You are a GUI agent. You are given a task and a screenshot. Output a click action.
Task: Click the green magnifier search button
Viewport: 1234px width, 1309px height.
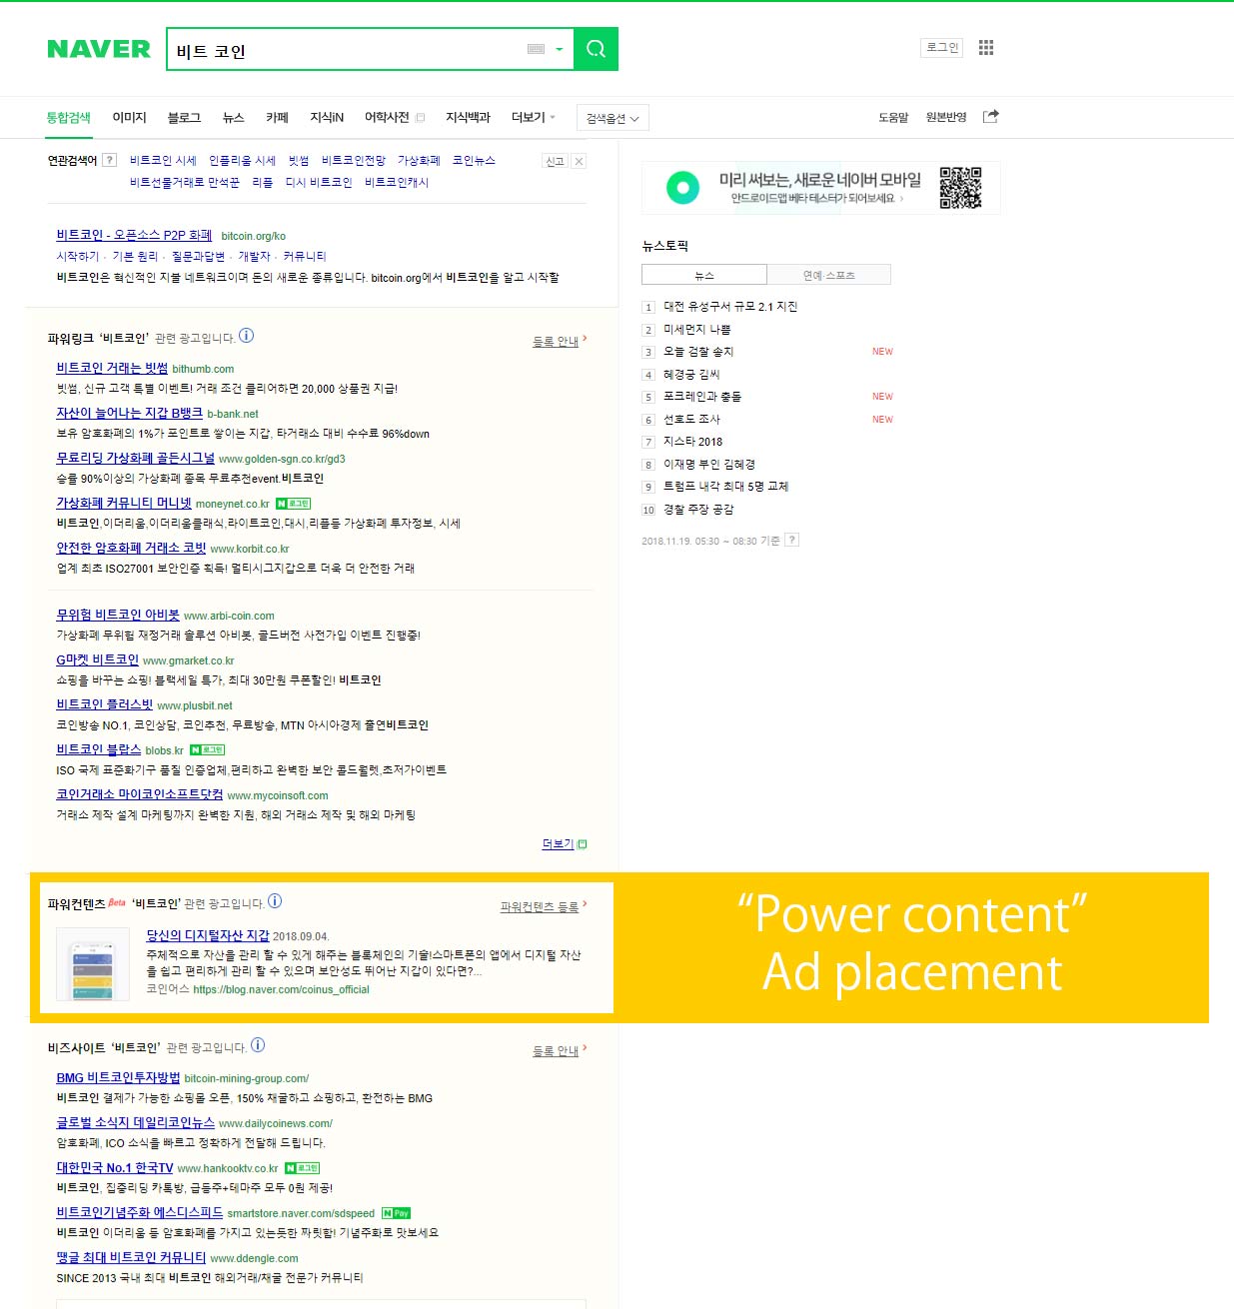596,49
